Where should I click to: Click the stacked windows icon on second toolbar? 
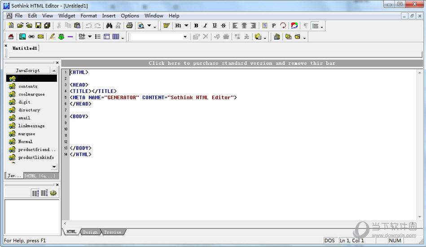pyautogui.click(x=277, y=37)
